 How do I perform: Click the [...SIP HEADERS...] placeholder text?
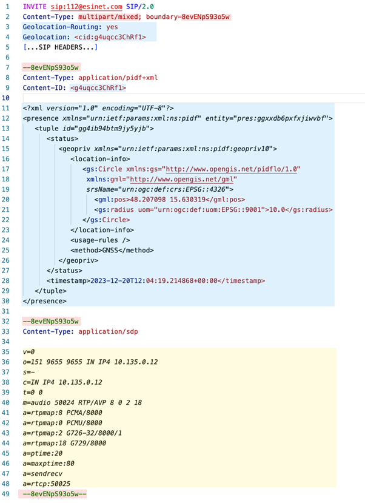pos(60,47)
